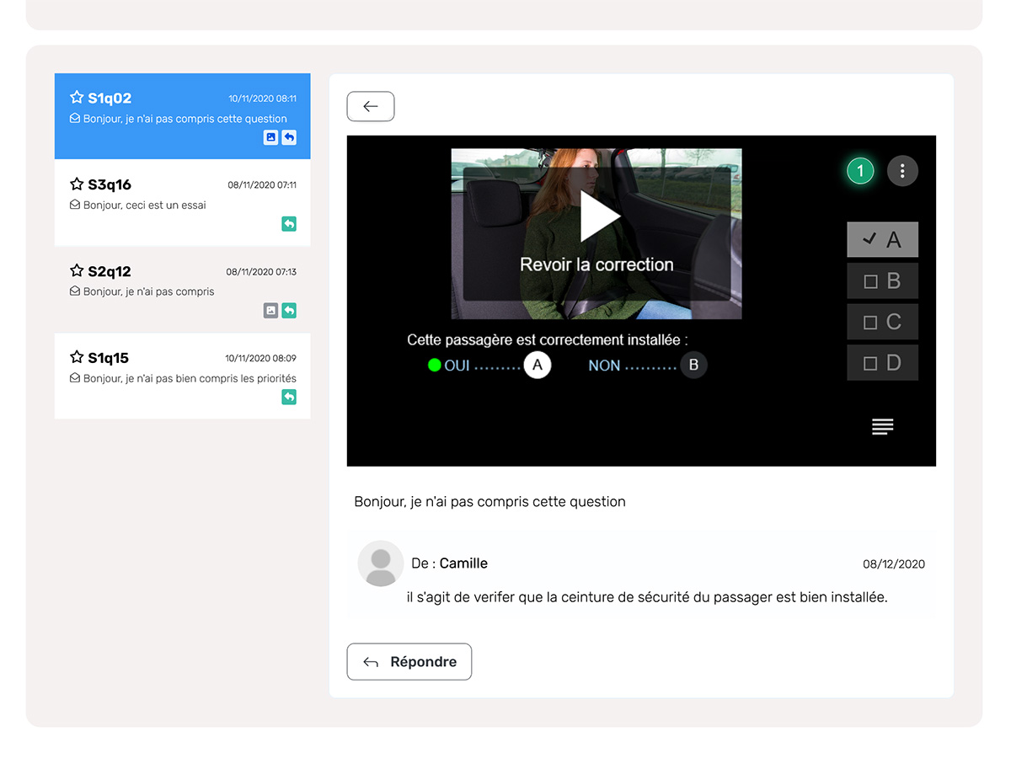Click Camille's reply about ceinture de sécurité
This screenshot has width=1011, height=758.
(647, 597)
